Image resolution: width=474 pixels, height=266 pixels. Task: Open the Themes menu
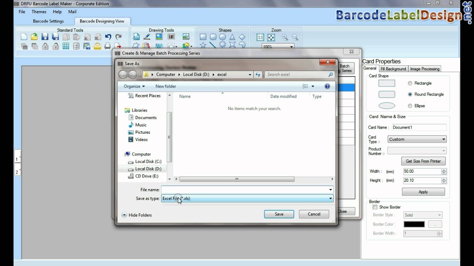pos(39,12)
